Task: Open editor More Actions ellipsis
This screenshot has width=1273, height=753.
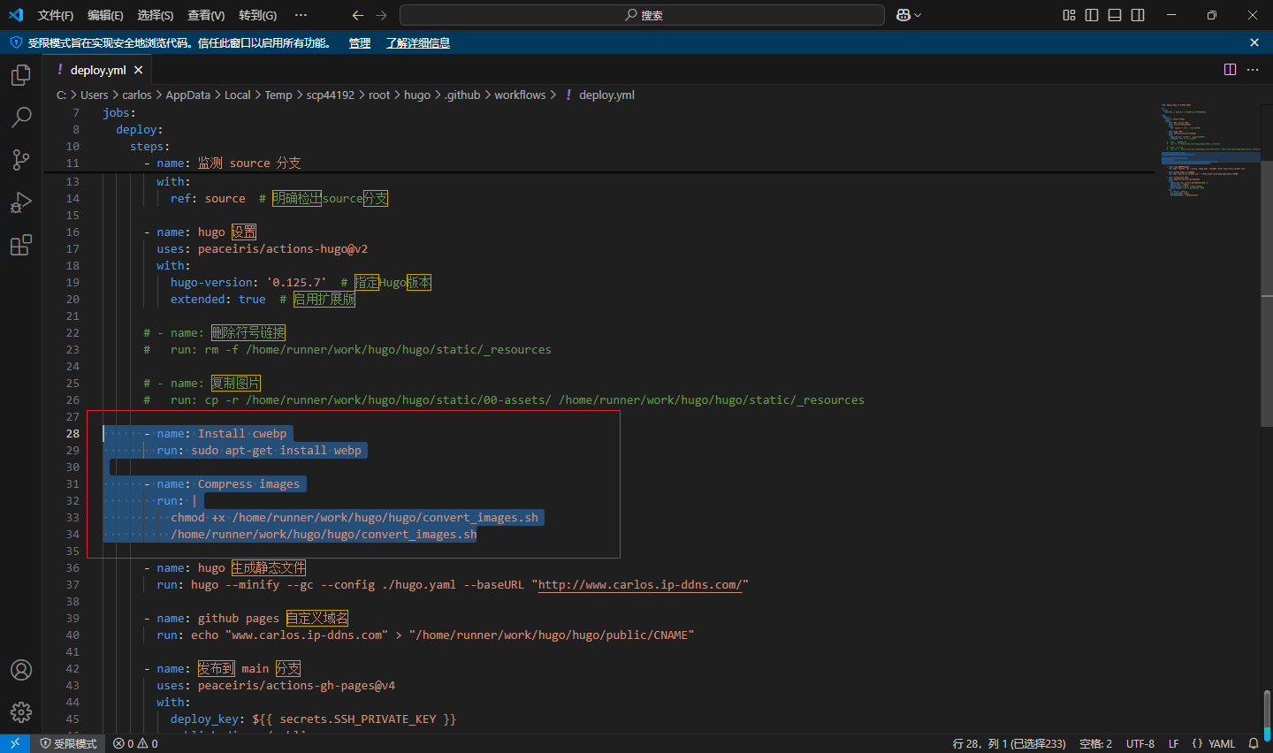Action: 1253,69
